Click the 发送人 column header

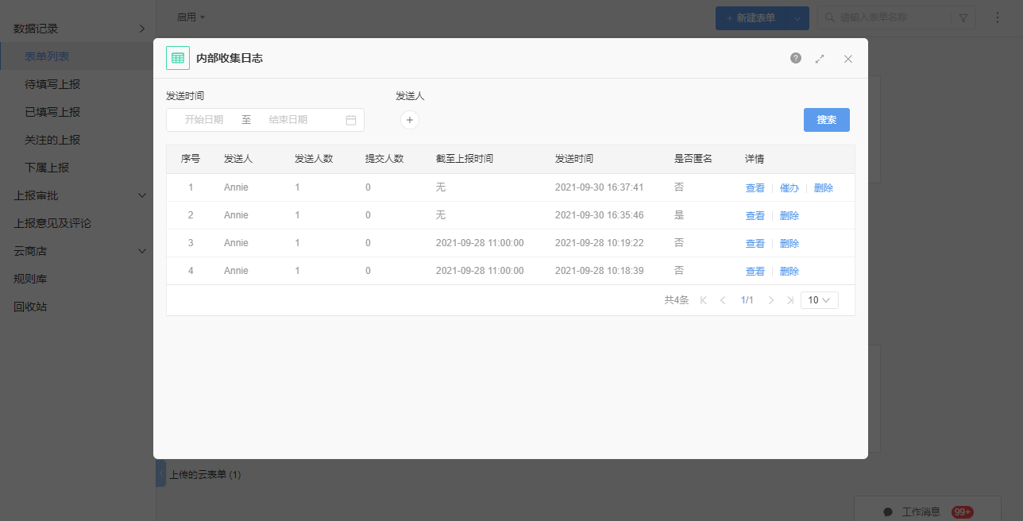(x=238, y=159)
